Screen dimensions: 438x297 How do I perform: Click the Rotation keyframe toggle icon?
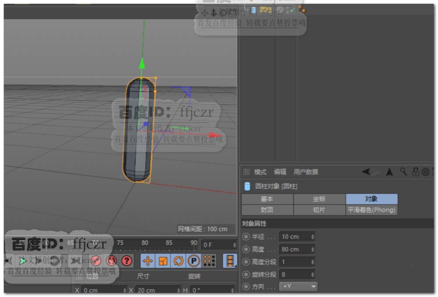click(x=178, y=261)
